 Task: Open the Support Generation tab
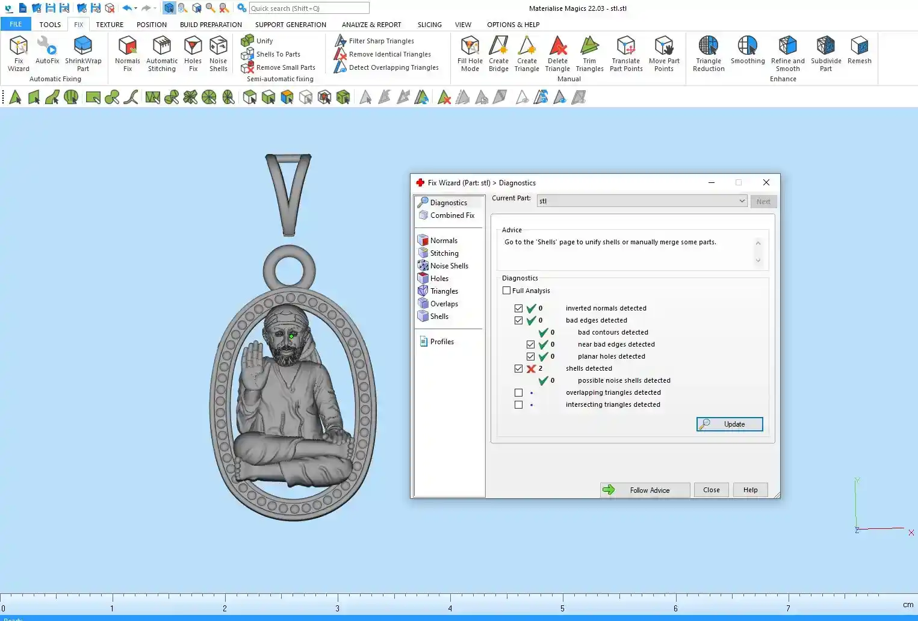[290, 25]
